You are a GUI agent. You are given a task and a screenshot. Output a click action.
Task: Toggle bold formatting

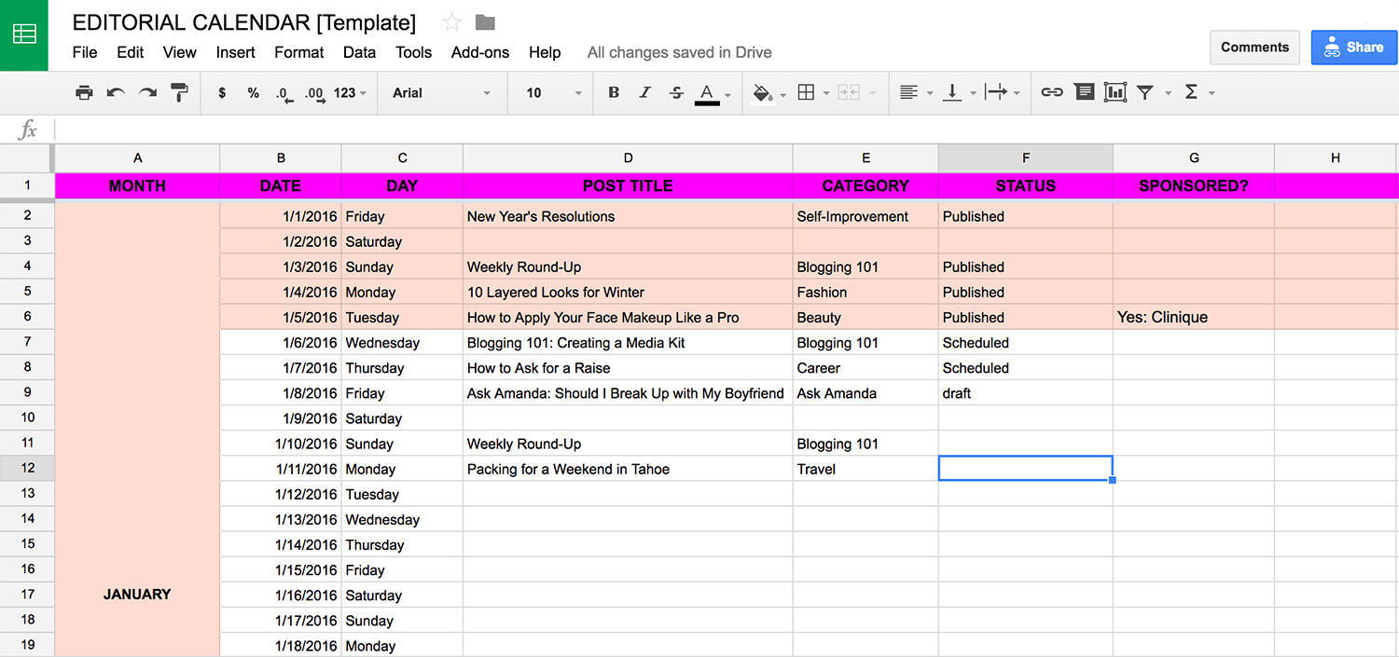pyautogui.click(x=614, y=92)
